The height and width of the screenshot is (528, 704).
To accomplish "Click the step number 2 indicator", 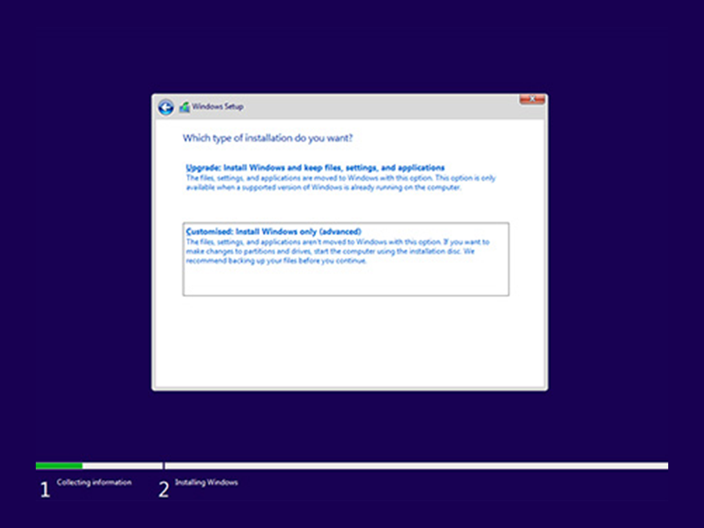I will pyautogui.click(x=164, y=489).
